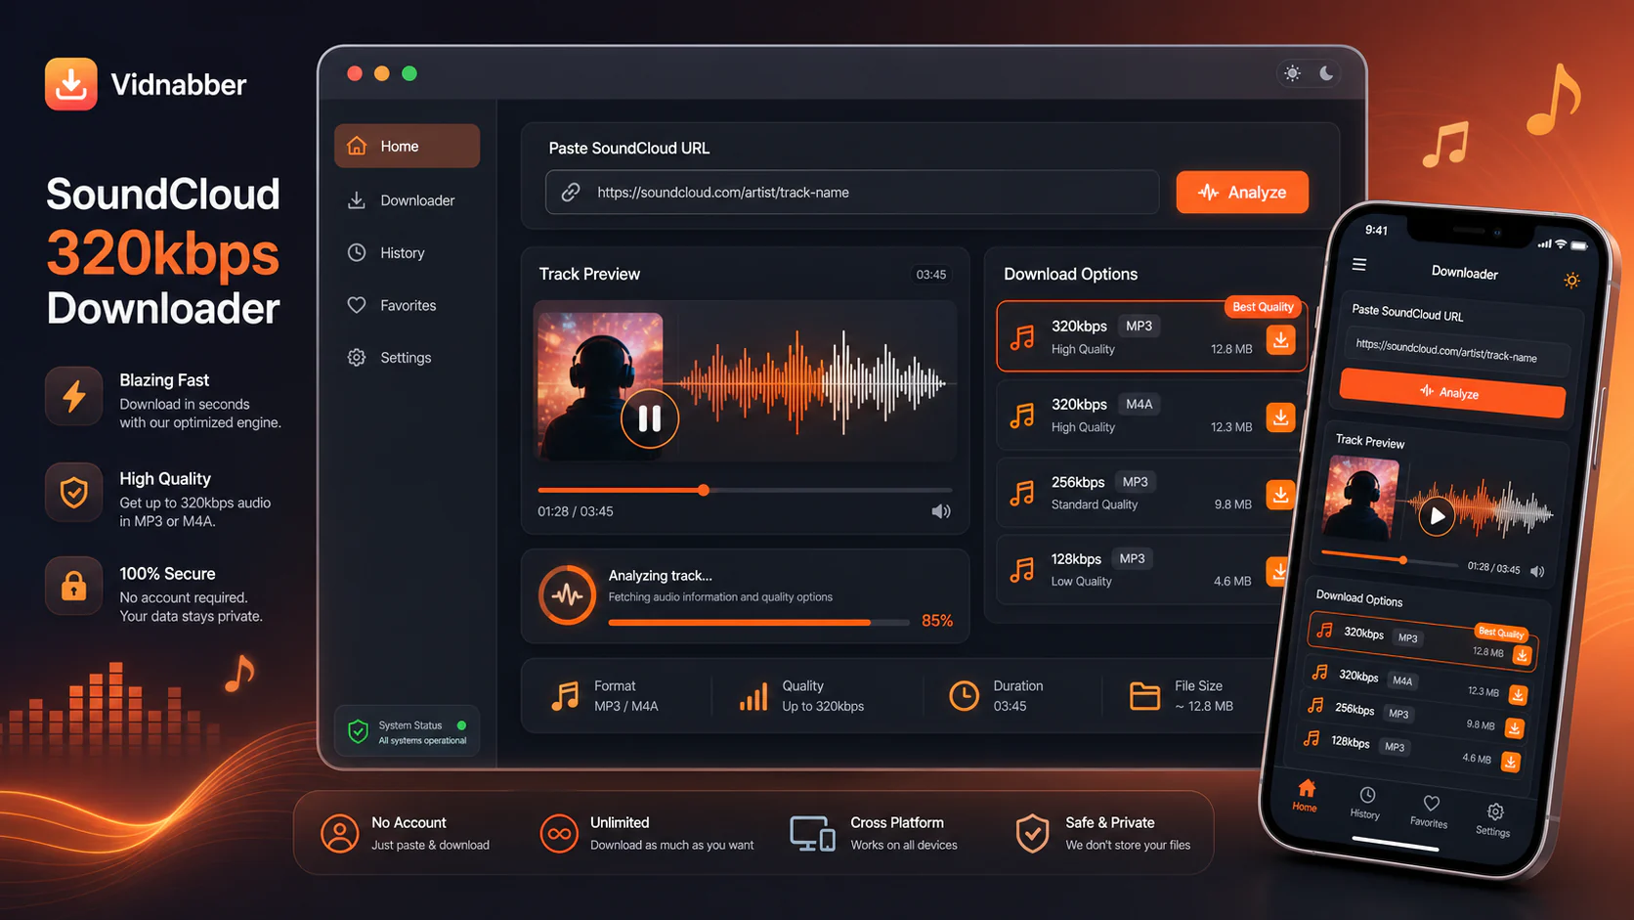1634x920 pixels.
Task: Download the 256kbps MP3 desktop option
Action: [1280, 495]
